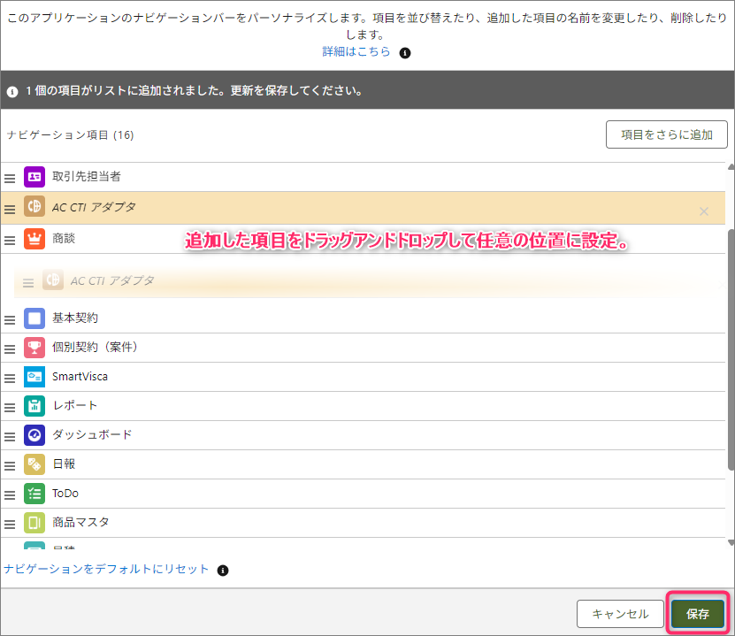Remove AC CTI アダプタ with the X button
The height and width of the screenshot is (636, 735).
704,211
